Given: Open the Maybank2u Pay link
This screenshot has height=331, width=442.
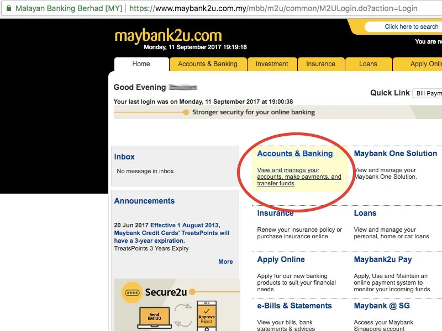Looking at the screenshot, I should pos(383,259).
